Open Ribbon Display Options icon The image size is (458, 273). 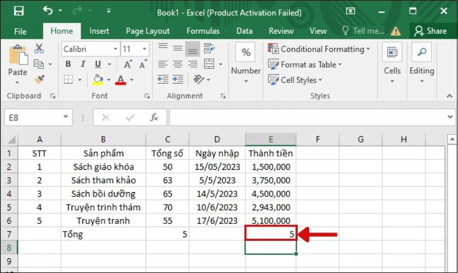[351, 11]
